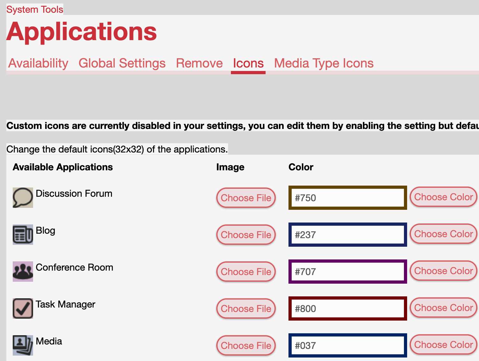
Task: Click the 'Change the default icons(32x32)' text
Action: pyautogui.click(x=117, y=149)
